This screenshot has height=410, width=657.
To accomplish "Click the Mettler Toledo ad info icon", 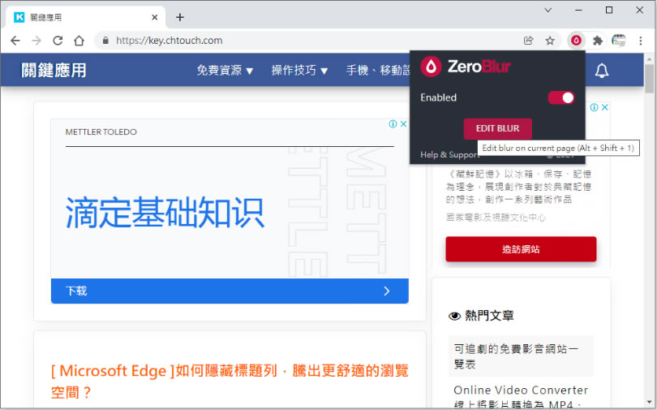I will 393,123.
